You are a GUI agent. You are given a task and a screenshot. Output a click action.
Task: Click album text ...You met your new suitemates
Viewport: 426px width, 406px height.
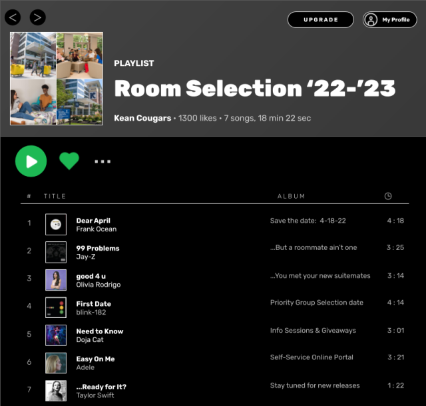(320, 275)
